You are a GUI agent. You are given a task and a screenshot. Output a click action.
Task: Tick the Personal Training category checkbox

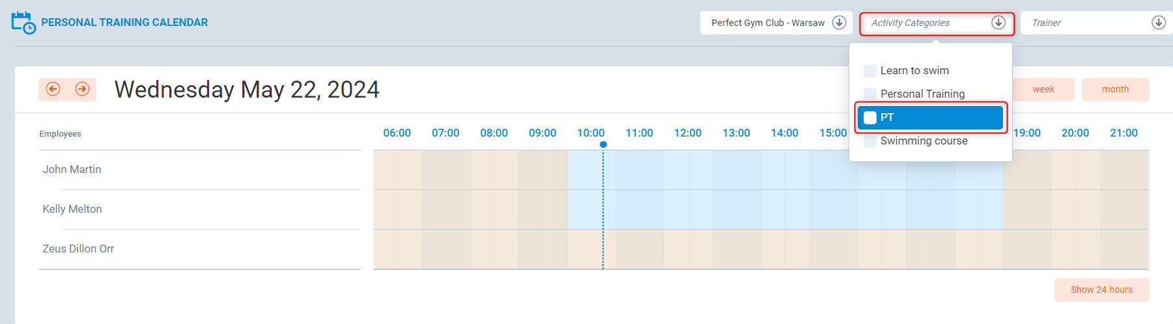(870, 94)
